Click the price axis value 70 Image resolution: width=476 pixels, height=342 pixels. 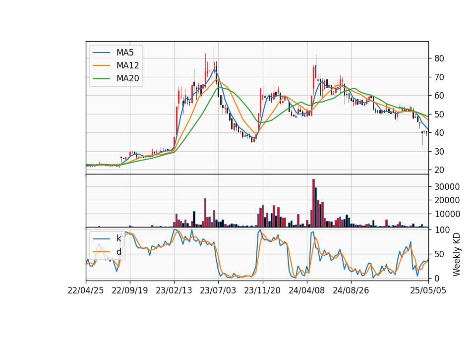coord(439,77)
